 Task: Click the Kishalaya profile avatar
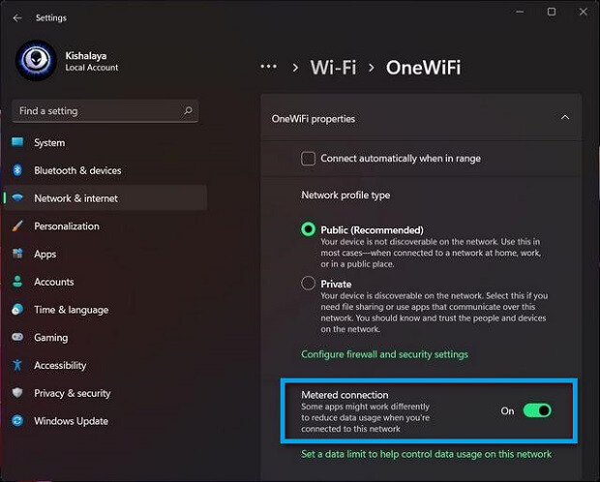coord(36,60)
